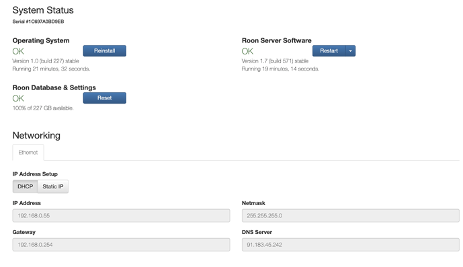Reset the Roon Database & Settings
463x267 pixels.
click(x=105, y=98)
